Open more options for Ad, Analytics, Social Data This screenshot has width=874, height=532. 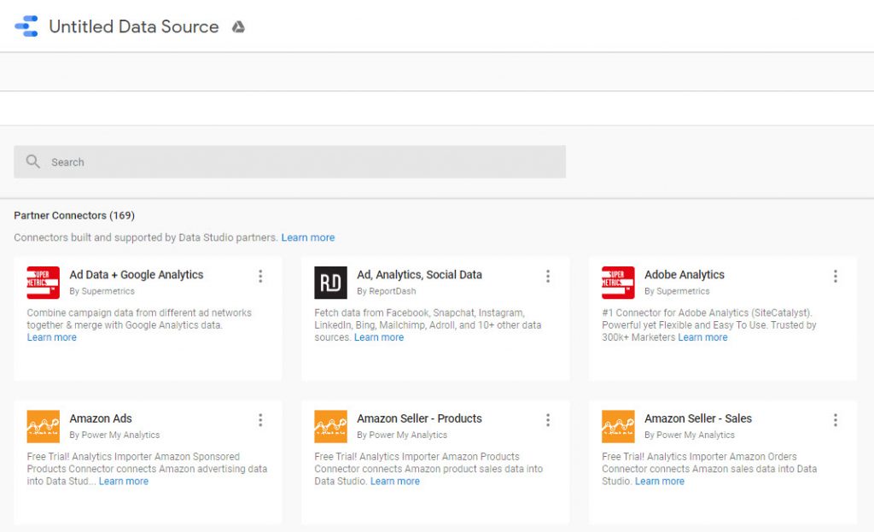(548, 276)
